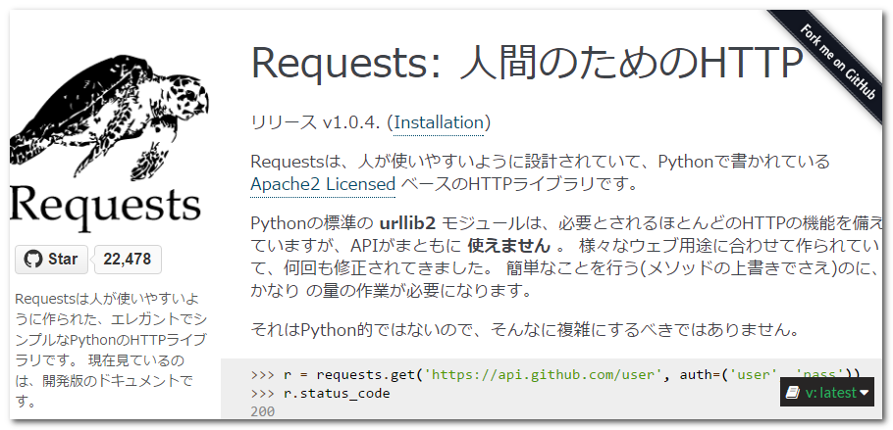The image size is (893, 430).
Task: Open the Fork me on GitHub ribbon
Action: pos(833,58)
